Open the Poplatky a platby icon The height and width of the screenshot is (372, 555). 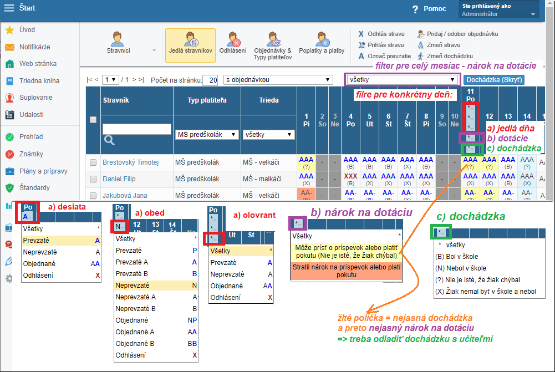(322, 39)
